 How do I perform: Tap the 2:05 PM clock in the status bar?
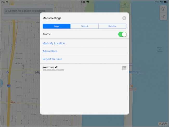tap(84, 2)
